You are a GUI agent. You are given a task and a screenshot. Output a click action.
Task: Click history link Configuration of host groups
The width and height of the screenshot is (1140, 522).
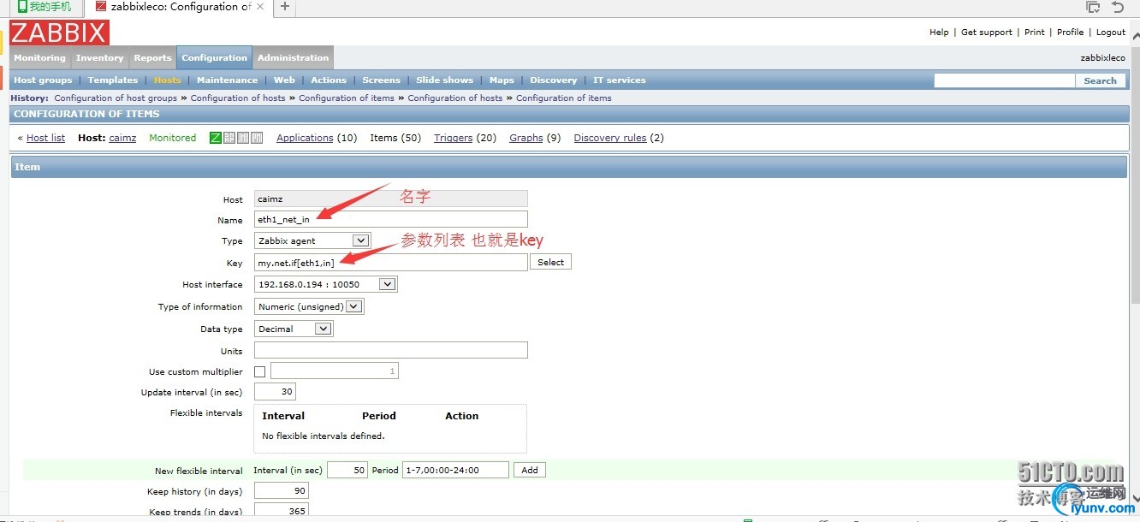(x=116, y=98)
